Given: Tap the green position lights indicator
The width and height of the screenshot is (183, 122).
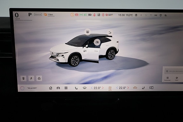Looking at the screenshot, I should (x=81, y=15).
